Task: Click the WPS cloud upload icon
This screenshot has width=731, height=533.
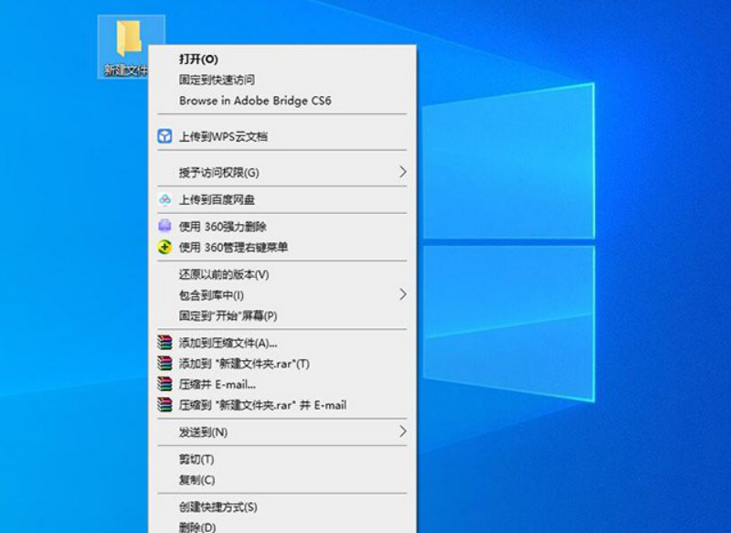Action: click(164, 137)
